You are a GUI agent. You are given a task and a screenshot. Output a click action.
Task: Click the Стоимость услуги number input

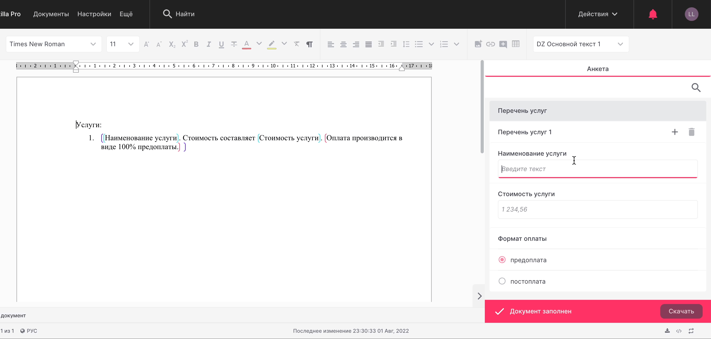tap(598, 209)
